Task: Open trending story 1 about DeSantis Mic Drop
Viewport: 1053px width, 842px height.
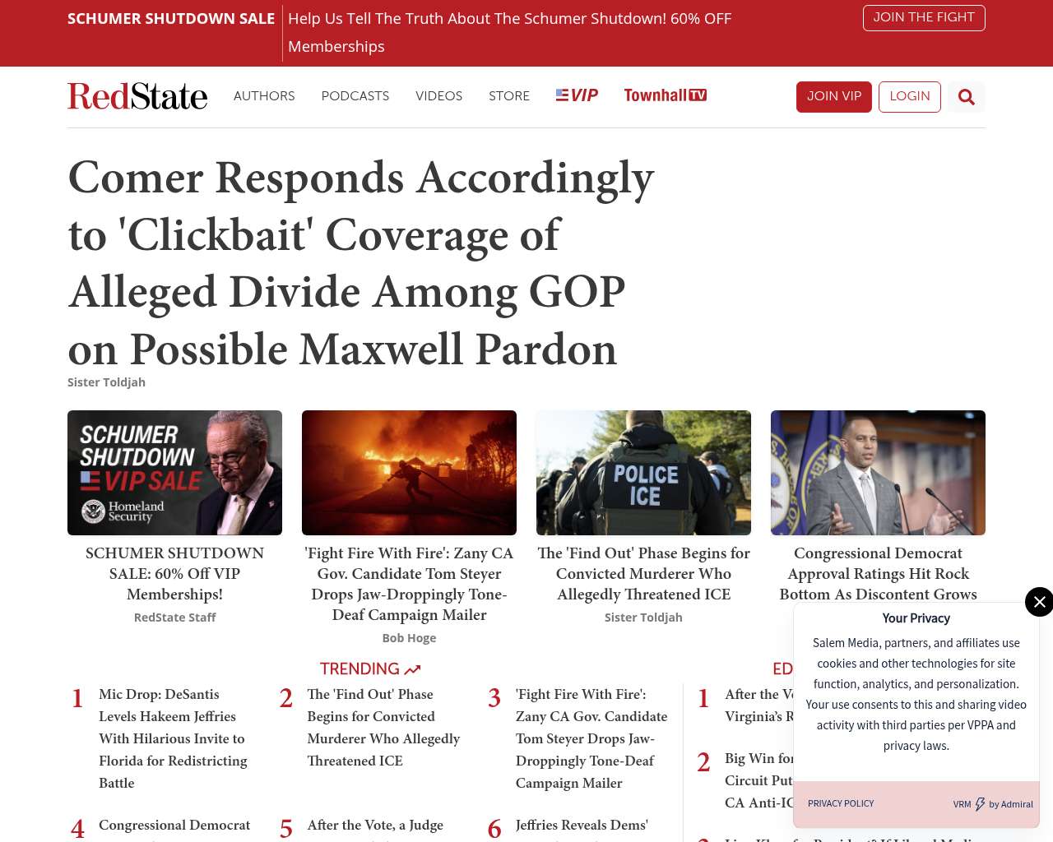Action: pos(173,738)
